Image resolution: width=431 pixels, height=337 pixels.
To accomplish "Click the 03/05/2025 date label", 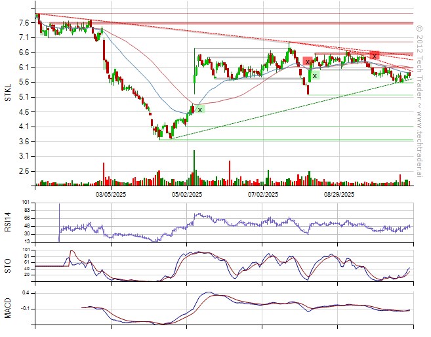I will (110, 195).
